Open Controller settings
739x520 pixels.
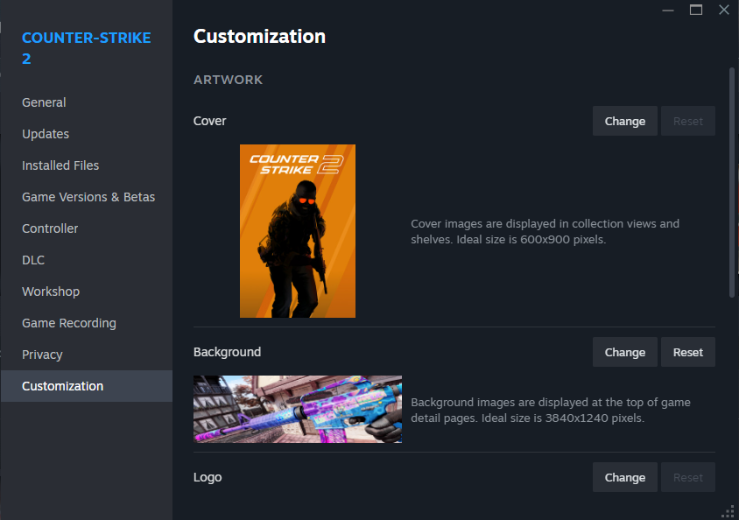(50, 228)
